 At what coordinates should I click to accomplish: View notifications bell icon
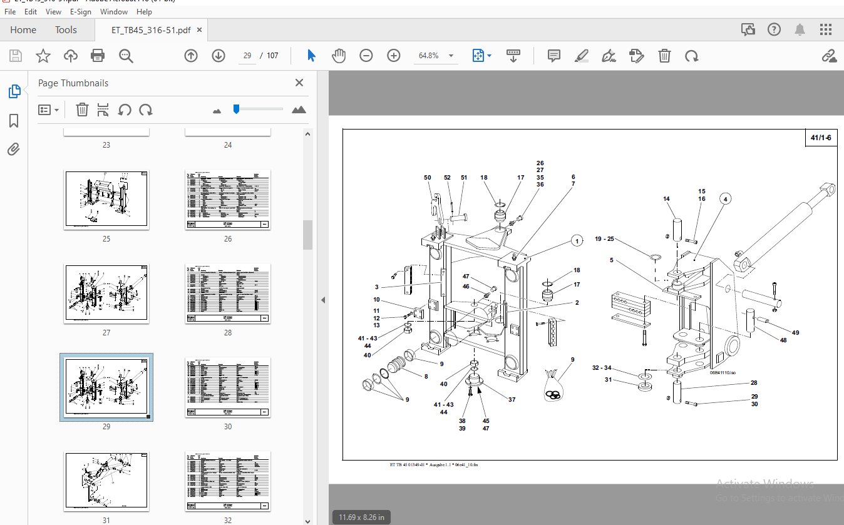tap(800, 29)
